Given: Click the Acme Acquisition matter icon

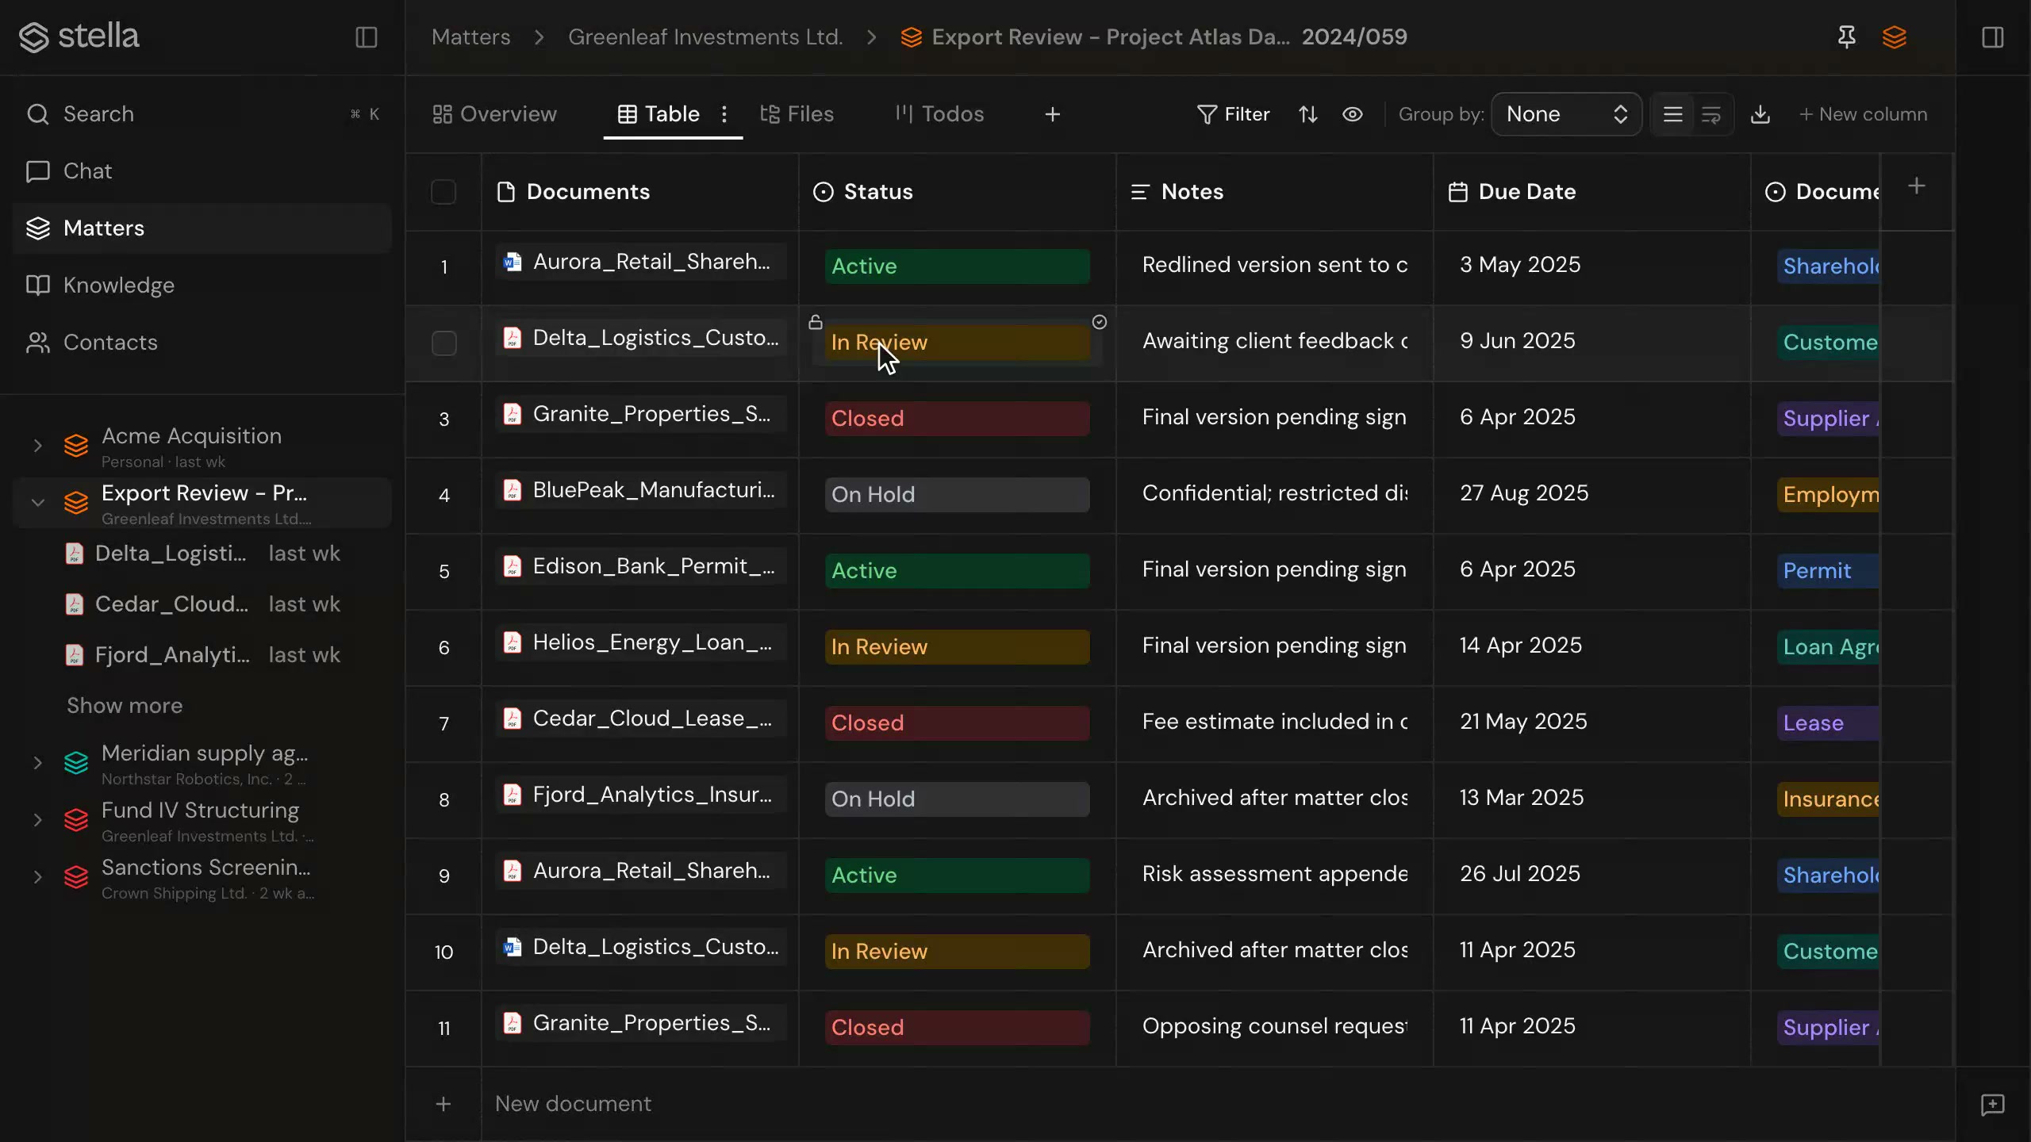Looking at the screenshot, I should pos(76,446).
